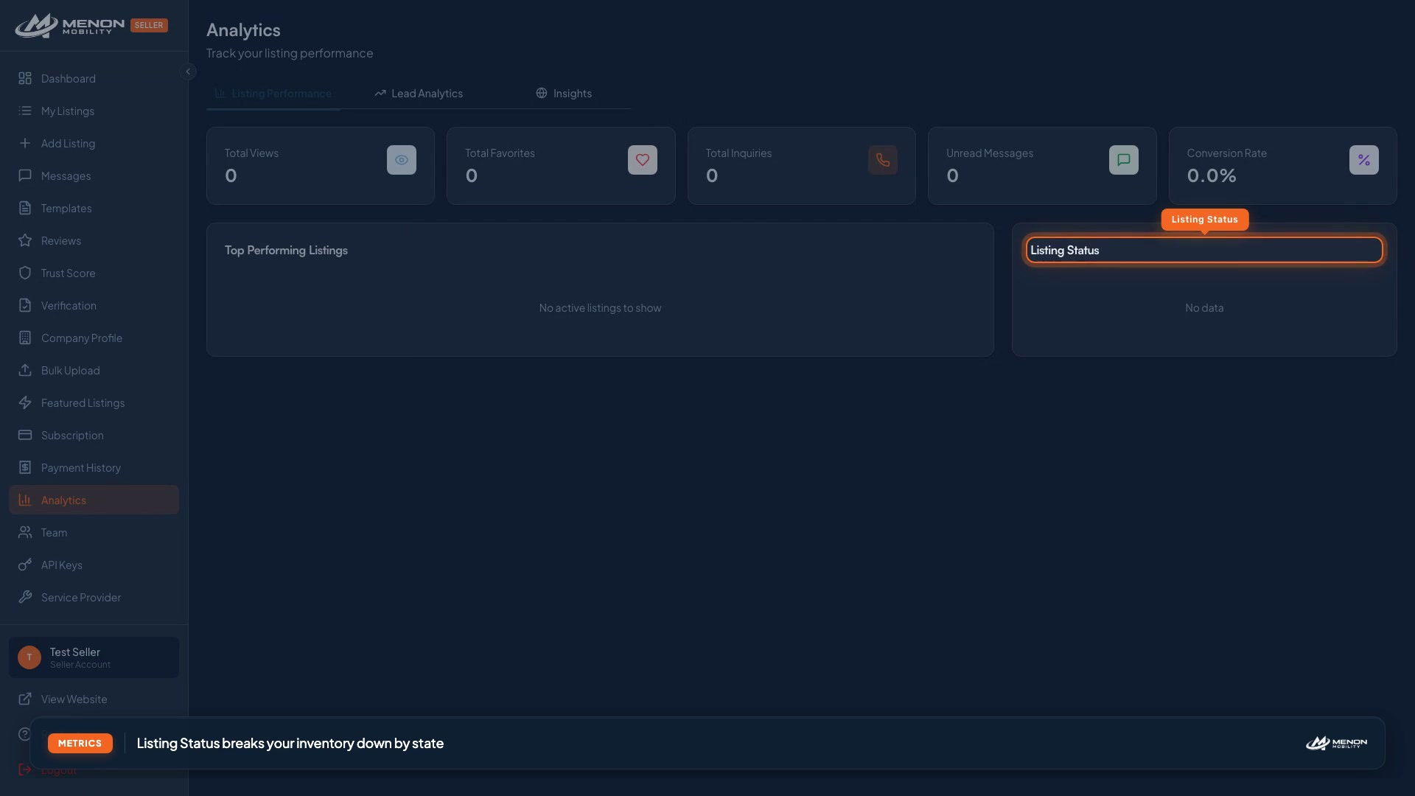Click the Total Favorites label
1415x796 pixels.
(x=500, y=153)
